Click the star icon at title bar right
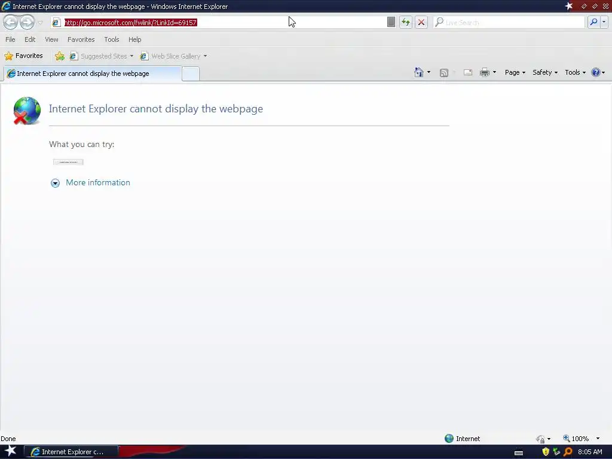Viewport: 612px width, 459px height. pyautogui.click(x=569, y=6)
